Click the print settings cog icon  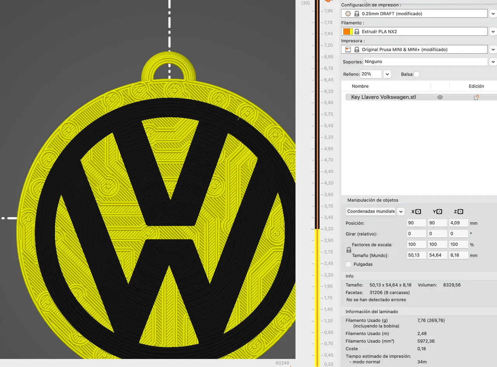pyautogui.click(x=348, y=14)
